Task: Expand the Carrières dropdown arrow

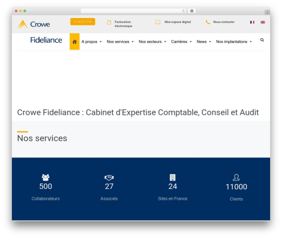Action: click(191, 42)
